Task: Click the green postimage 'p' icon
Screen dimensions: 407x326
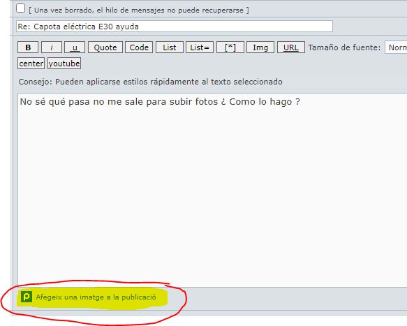Action: tap(27, 297)
